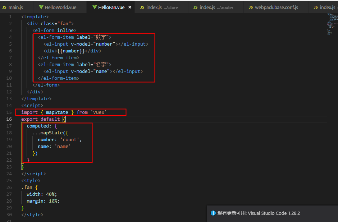
Task: Click the code minimap preview
Action: click(x=332, y=24)
